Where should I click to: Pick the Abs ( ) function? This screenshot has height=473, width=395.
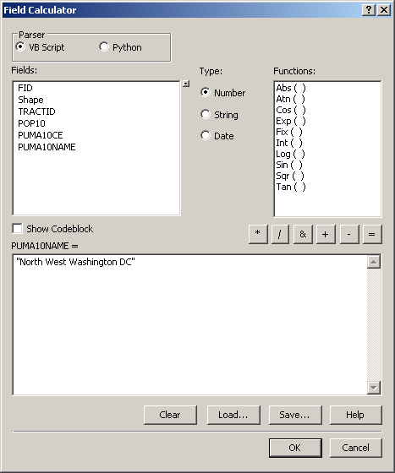tap(290, 88)
